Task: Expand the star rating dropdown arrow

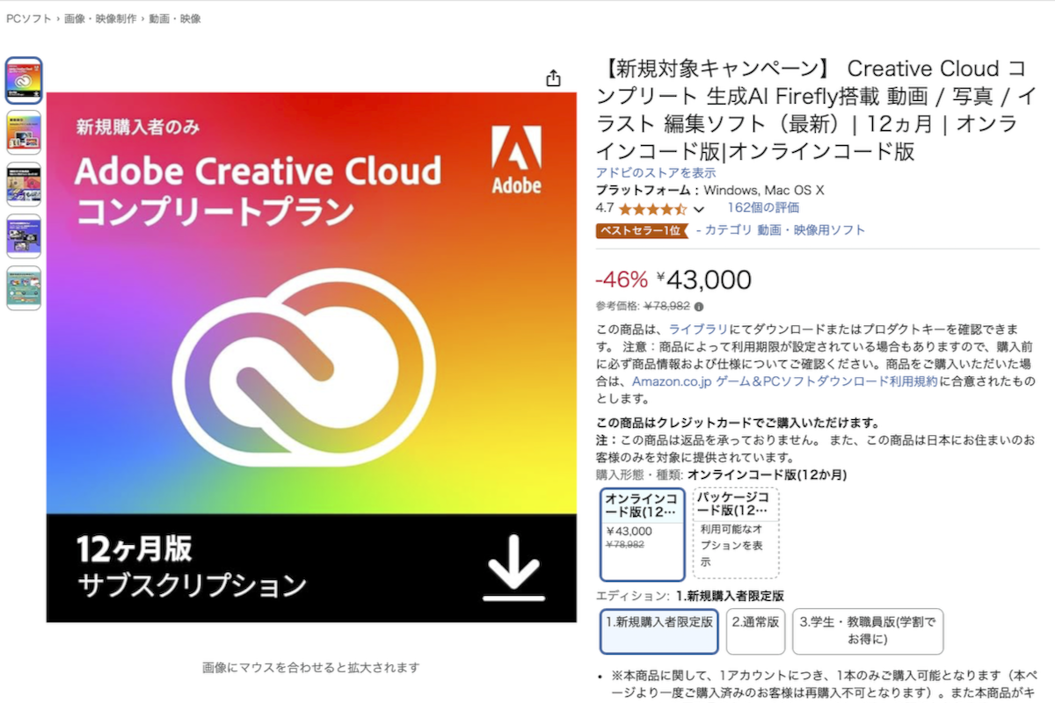Action: (x=699, y=209)
